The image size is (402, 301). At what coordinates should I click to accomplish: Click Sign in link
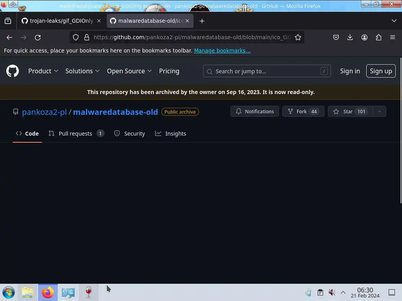point(350,71)
